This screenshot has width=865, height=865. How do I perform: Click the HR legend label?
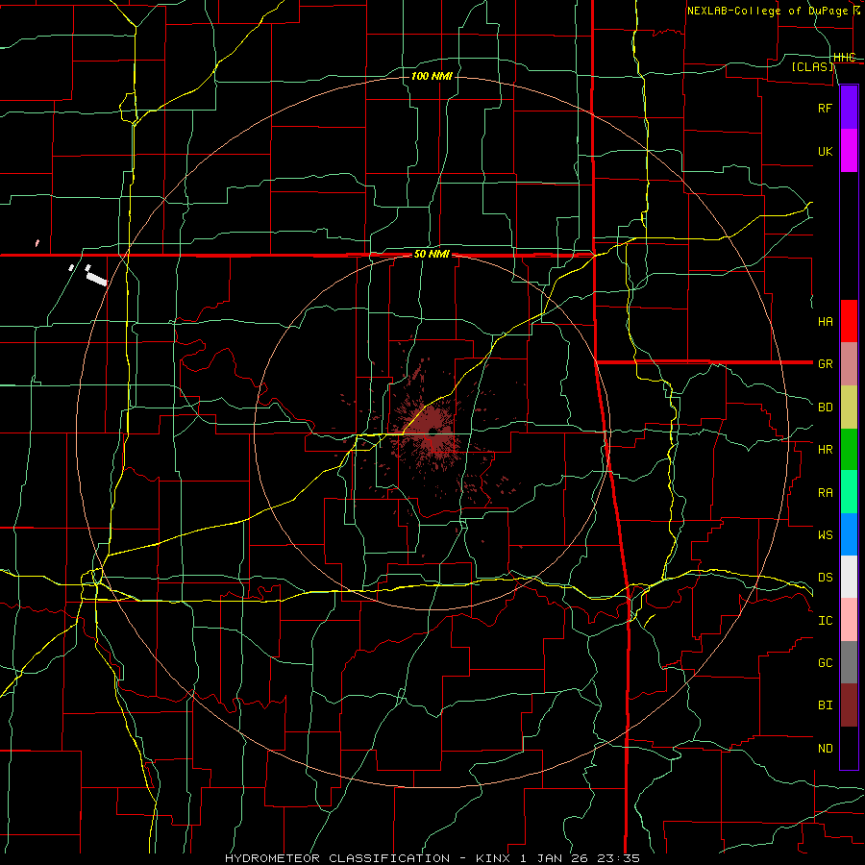(x=826, y=450)
